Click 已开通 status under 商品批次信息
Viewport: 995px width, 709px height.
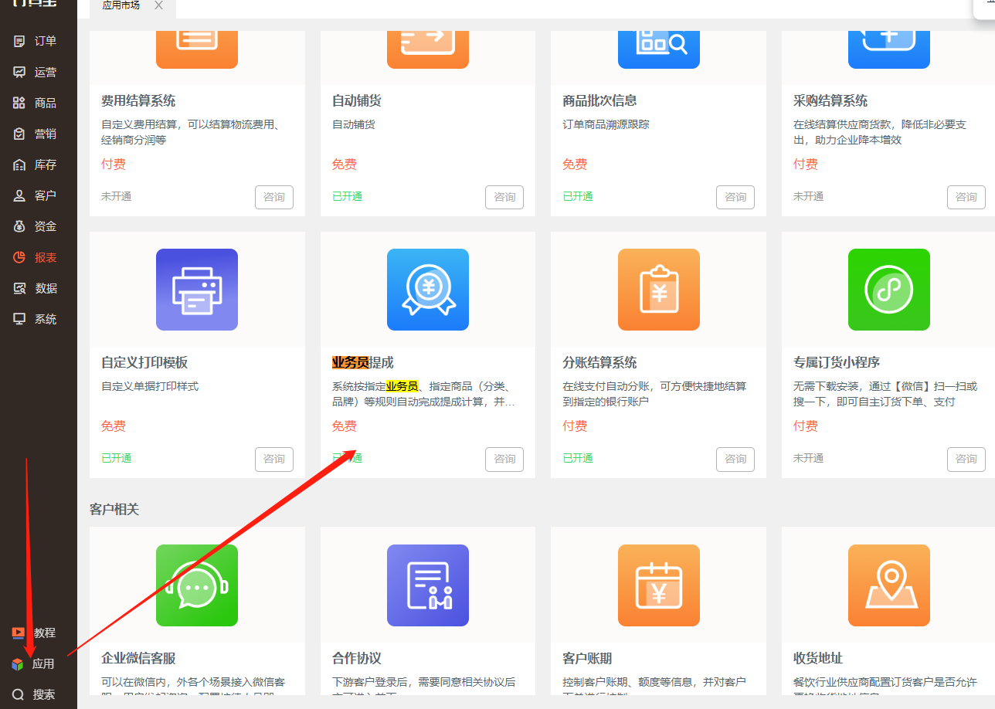pos(578,196)
